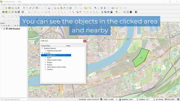Click the Feature/Key column header

53,46
